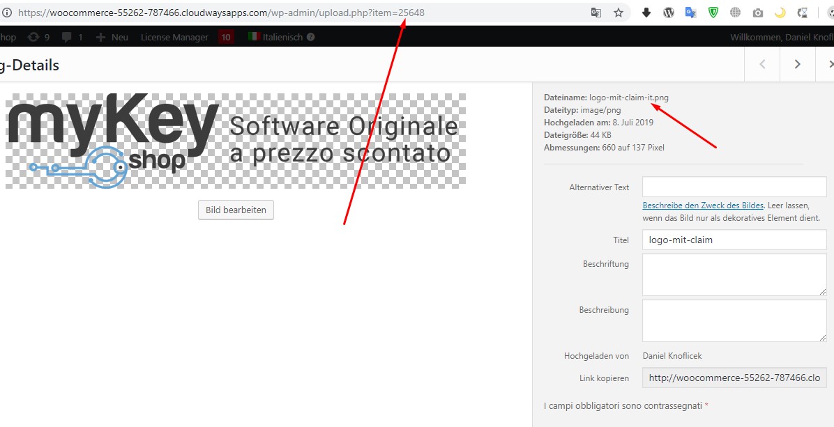The image size is (834, 427).
Task: Click uploader name Daniel Knoflicek
Action: [672, 356]
